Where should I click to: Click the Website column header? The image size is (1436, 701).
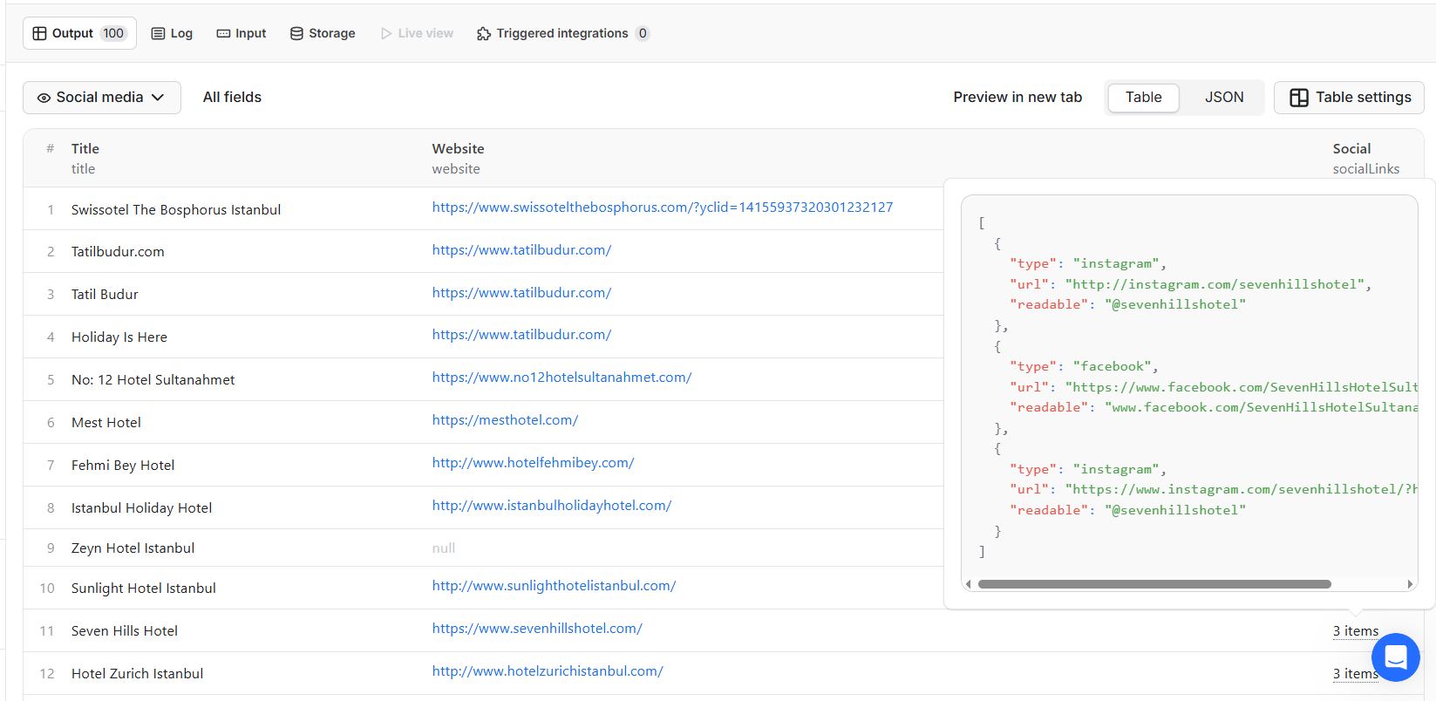(x=458, y=149)
